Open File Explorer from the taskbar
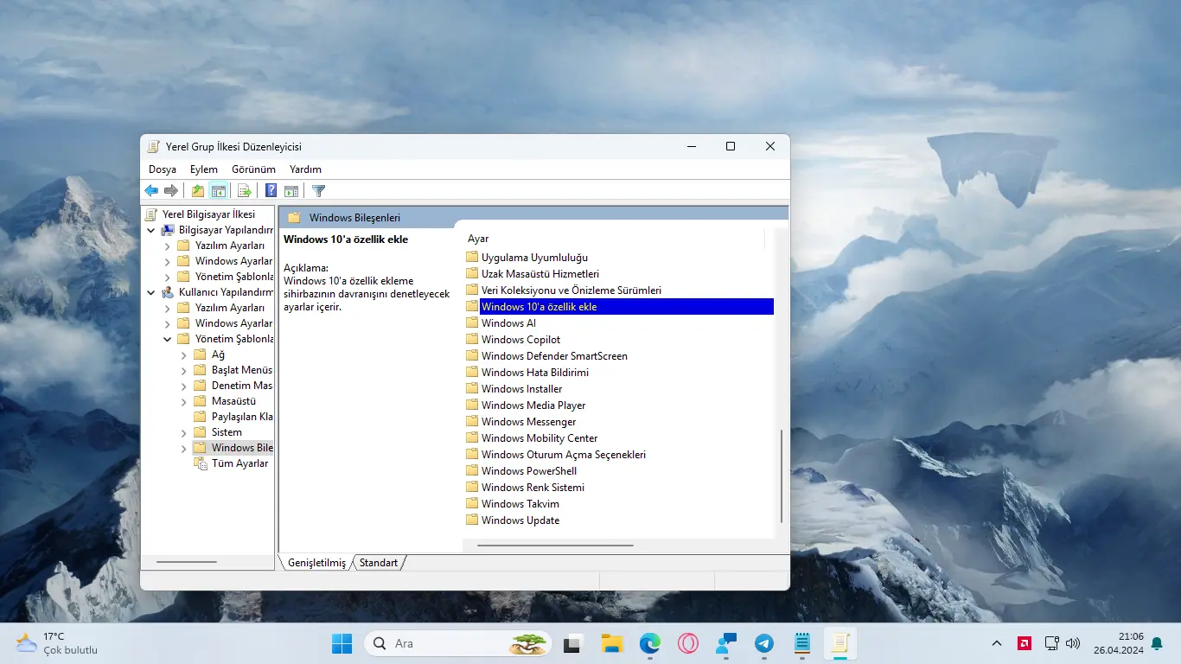 [x=612, y=643]
